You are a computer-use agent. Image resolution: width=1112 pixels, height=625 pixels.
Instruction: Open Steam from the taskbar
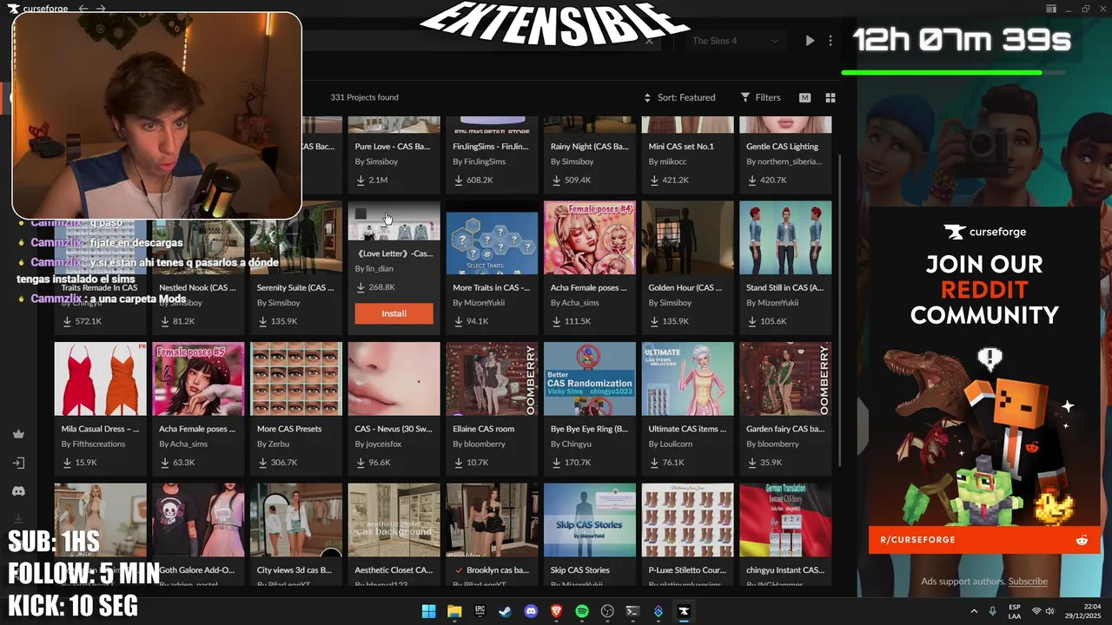coord(505,611)
